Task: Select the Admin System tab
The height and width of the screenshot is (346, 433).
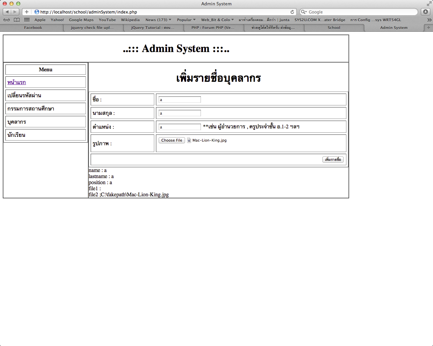Action: point(394,28)
